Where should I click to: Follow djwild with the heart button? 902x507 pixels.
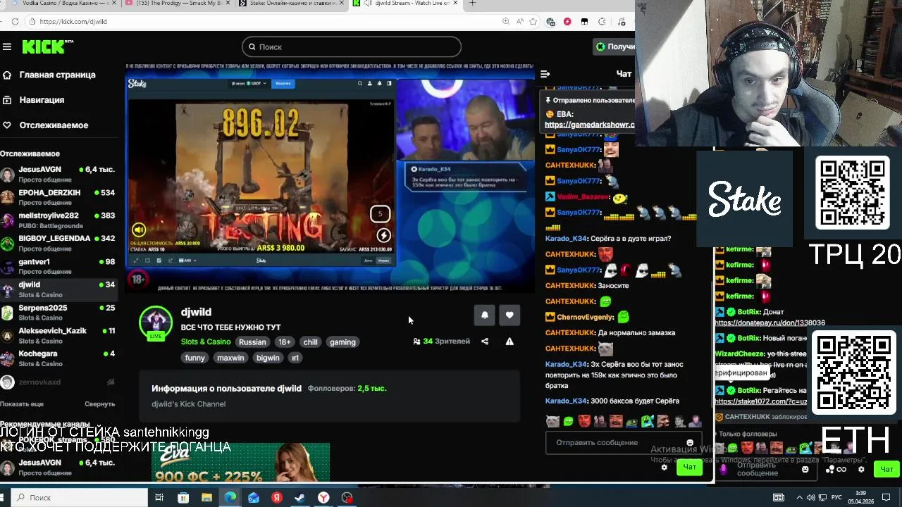(x=509, y=315)
